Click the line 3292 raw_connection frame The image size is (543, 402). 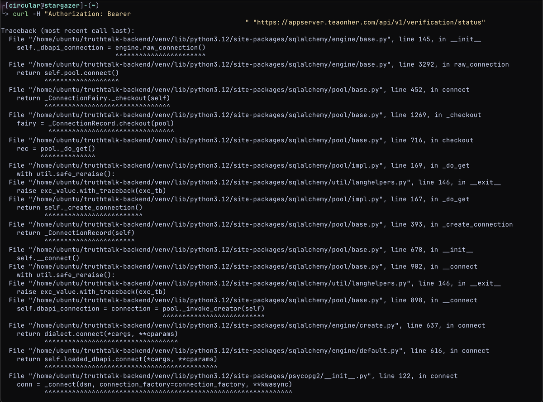pyautogui.click(x=259, y=65)
